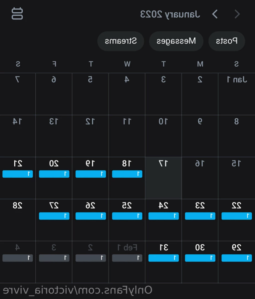The width and height of the screenshot is (255, 299).
Task: Select day 28 in the calendar
Action: pyautogui.click(x=17, y=220)
